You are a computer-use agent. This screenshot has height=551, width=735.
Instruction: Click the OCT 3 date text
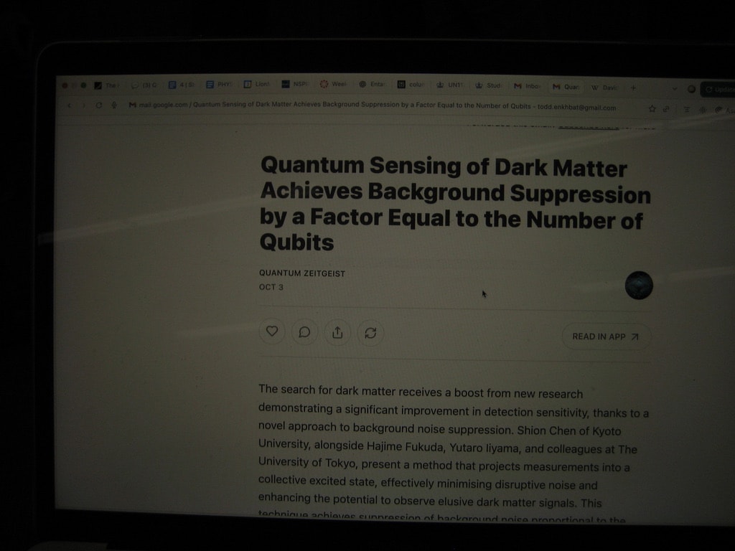(271, 287)
